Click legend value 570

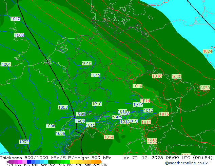tap(79, 165)
